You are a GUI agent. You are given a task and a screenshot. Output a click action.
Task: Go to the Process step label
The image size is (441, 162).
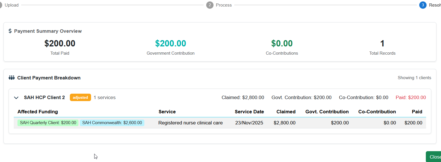pos(224,5)
